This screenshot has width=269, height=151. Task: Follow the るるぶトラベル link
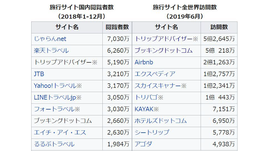tap(54, 144)
